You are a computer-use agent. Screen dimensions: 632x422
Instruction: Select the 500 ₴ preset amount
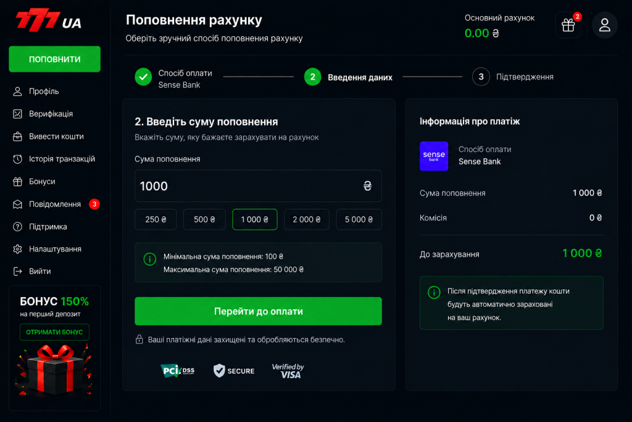click(204, 219)
